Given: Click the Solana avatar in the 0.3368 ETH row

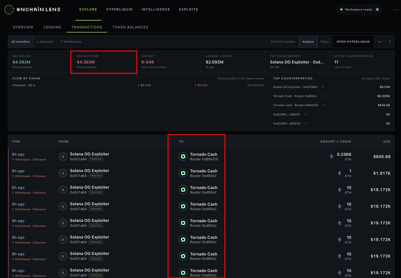Looking at the screenshot, I should point(63,157).
